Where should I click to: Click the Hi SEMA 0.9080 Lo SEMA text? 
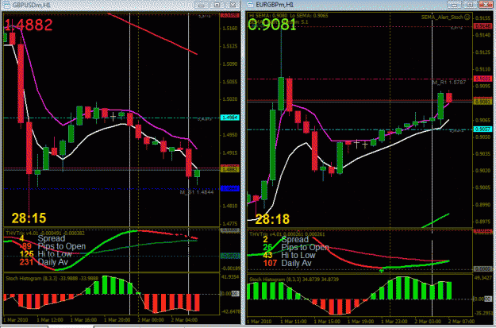(x=289, y=16)
